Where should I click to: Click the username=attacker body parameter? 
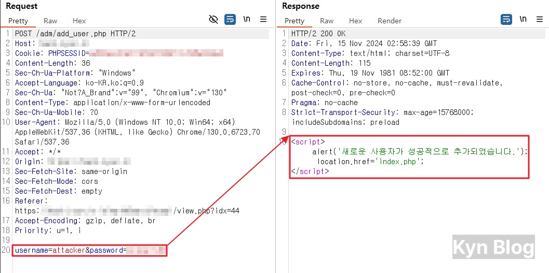pyautogui.click(x=50, y=250)
